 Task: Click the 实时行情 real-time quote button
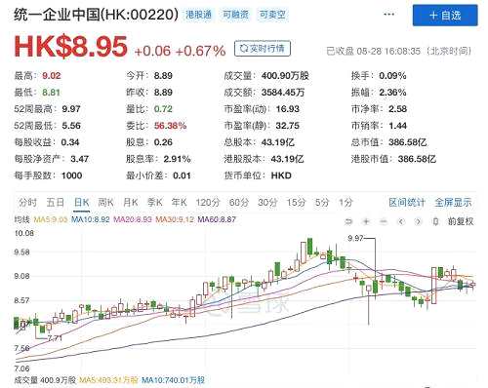[x=263, y=49]
